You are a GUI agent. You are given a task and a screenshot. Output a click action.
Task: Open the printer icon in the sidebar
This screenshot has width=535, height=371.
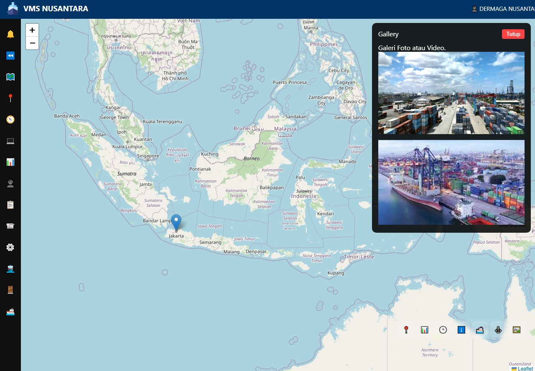click(x=10, y=226)
